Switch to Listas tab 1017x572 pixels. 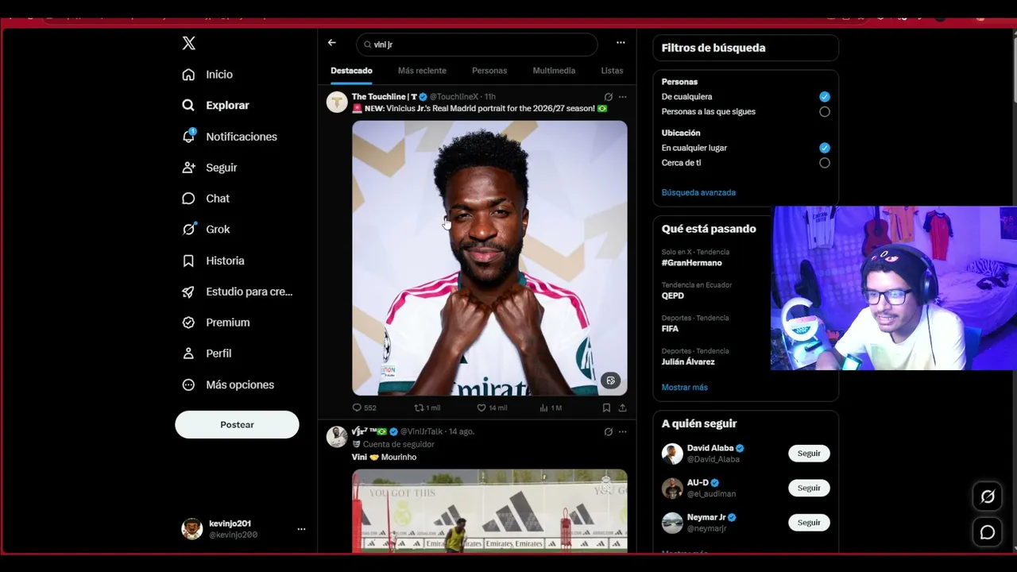coord(612,71)
